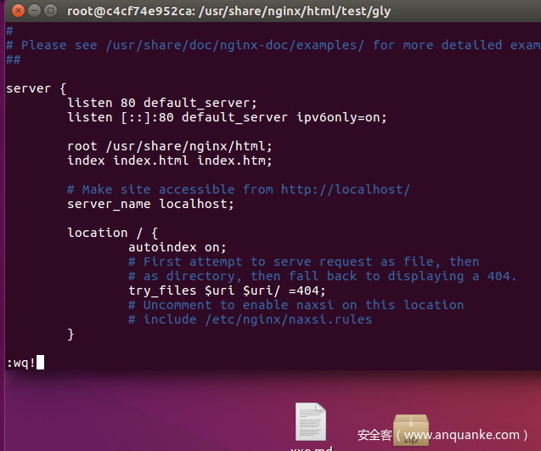
Task: Click the 'server_name localhost;' line
Action: (150, 204)
